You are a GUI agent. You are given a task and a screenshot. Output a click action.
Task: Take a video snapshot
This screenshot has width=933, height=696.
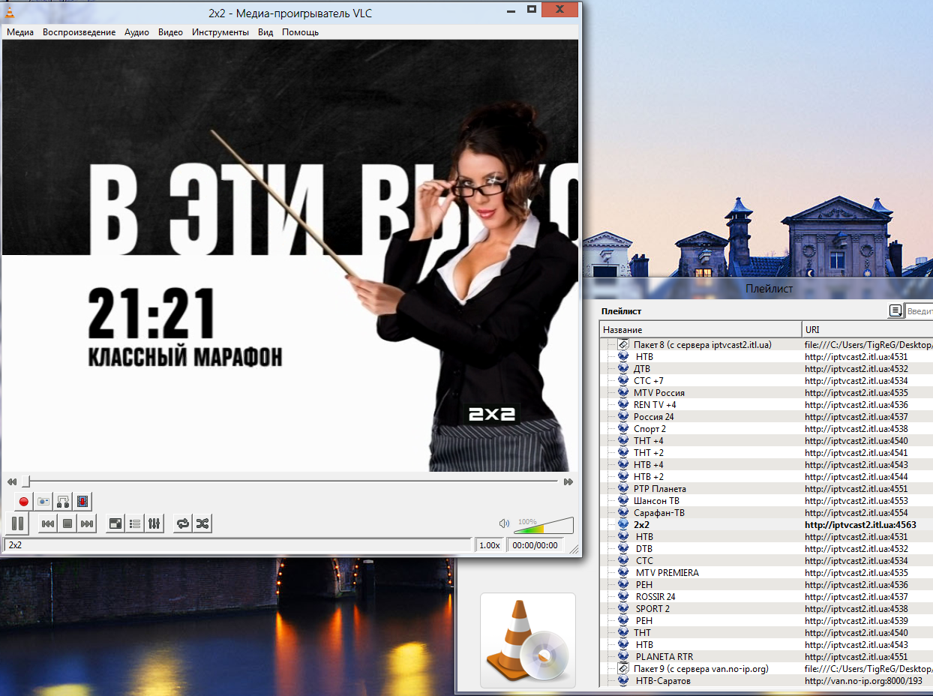(43, 501)
